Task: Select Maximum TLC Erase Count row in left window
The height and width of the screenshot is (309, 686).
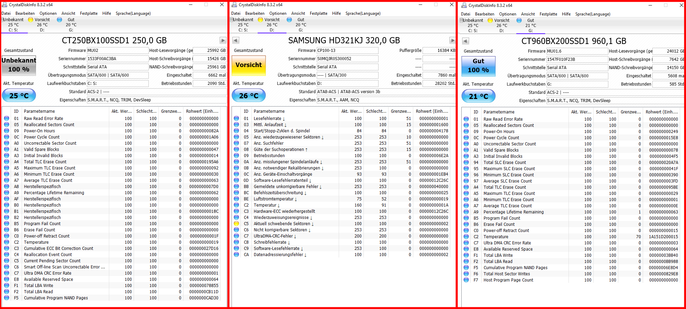Action: click(x=112, y=168)
